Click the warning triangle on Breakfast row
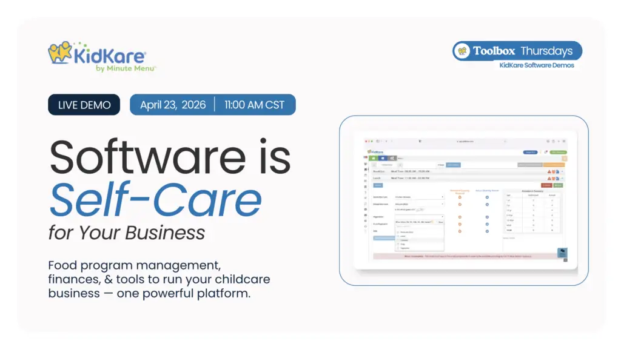Viewport: 621px width, 347px height. 549,171
